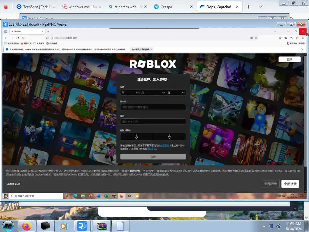Open the local Windows 7 Start orb
This screenshot has width=309, height=232.
[8, 226]
